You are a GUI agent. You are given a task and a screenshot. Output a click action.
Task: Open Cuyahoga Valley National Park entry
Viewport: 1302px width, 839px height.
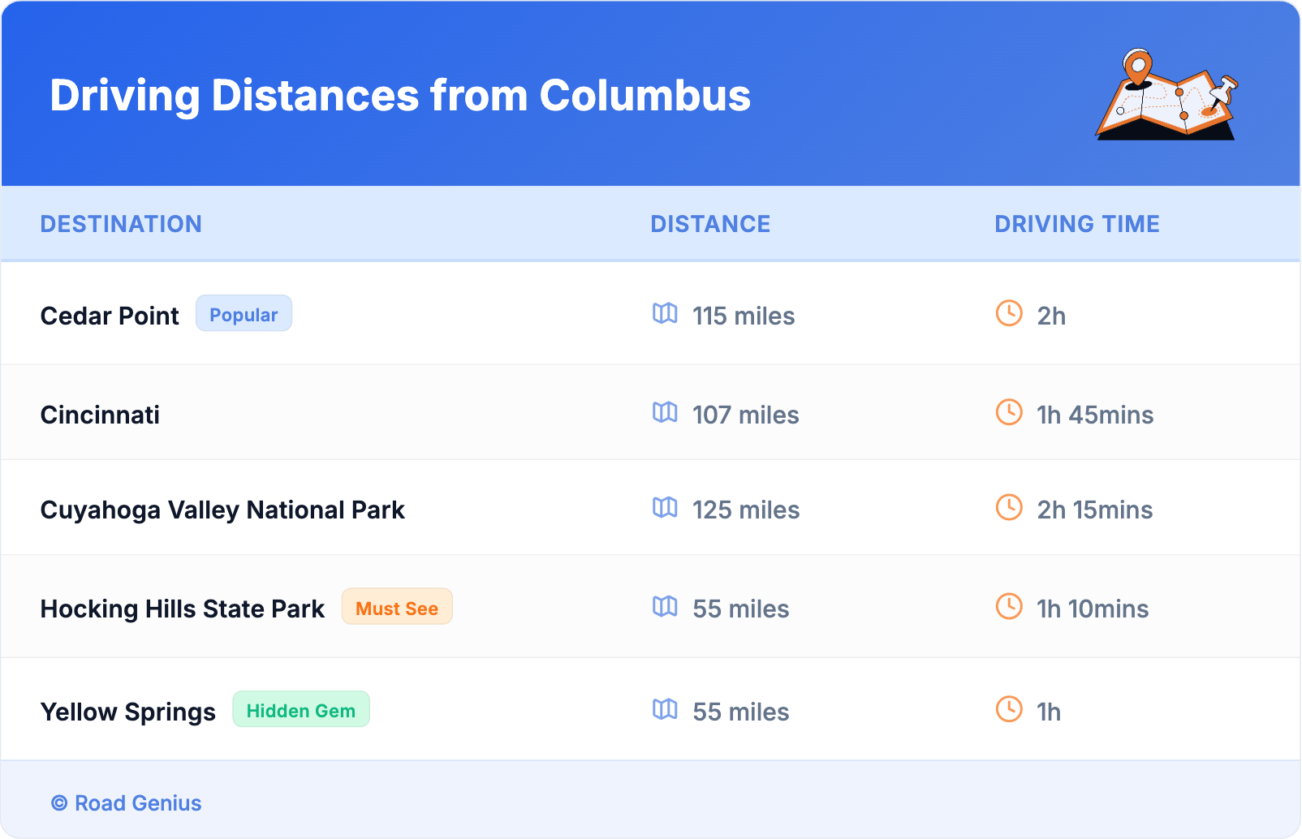point(222,510)
